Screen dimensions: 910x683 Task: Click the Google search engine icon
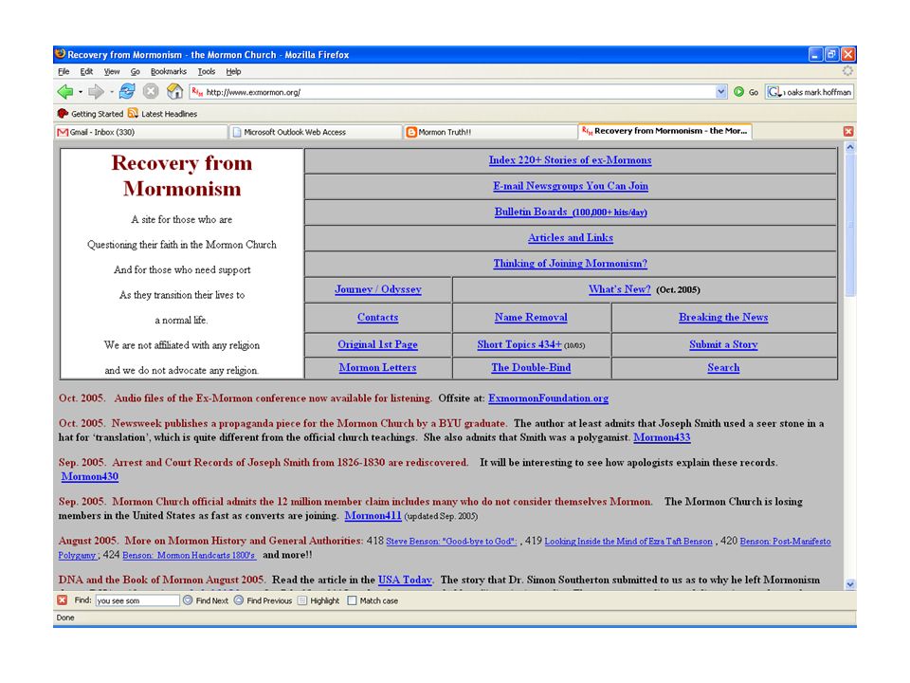click(773, 92)
